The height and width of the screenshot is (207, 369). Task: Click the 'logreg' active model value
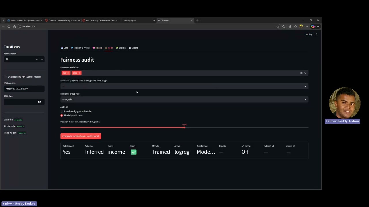coord(182,152)
